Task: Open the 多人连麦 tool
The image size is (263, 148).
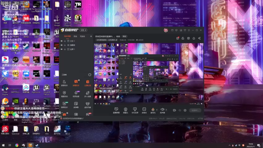Action: click(x=87, y=94)
